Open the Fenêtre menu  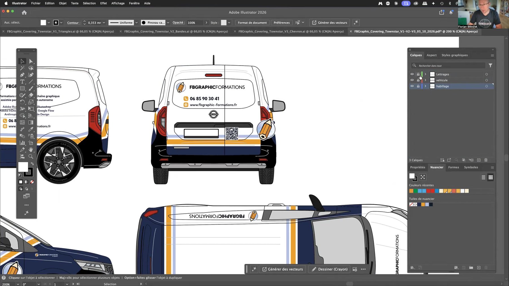(134, 3)
